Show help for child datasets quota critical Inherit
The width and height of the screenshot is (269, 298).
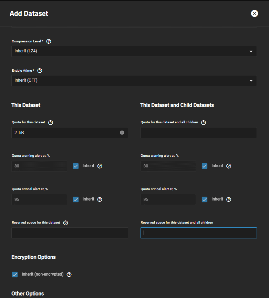[x=229, y=199]
